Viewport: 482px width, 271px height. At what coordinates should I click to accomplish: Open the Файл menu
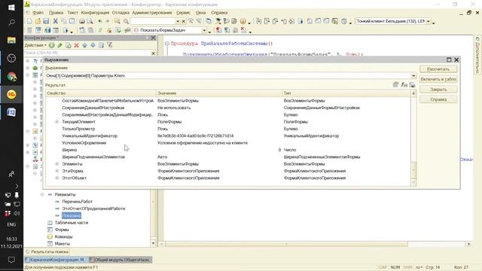tap(38, 13)
